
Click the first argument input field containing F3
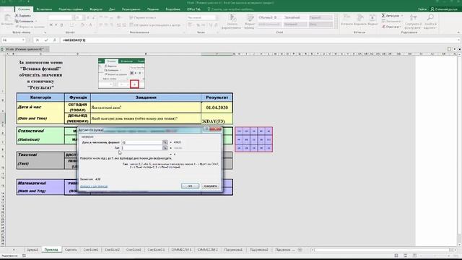click(142, 142)
